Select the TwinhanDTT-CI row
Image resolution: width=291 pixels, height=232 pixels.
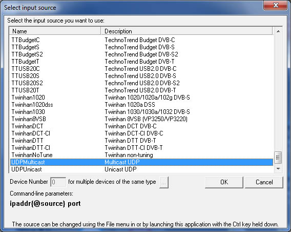point(141,148)
